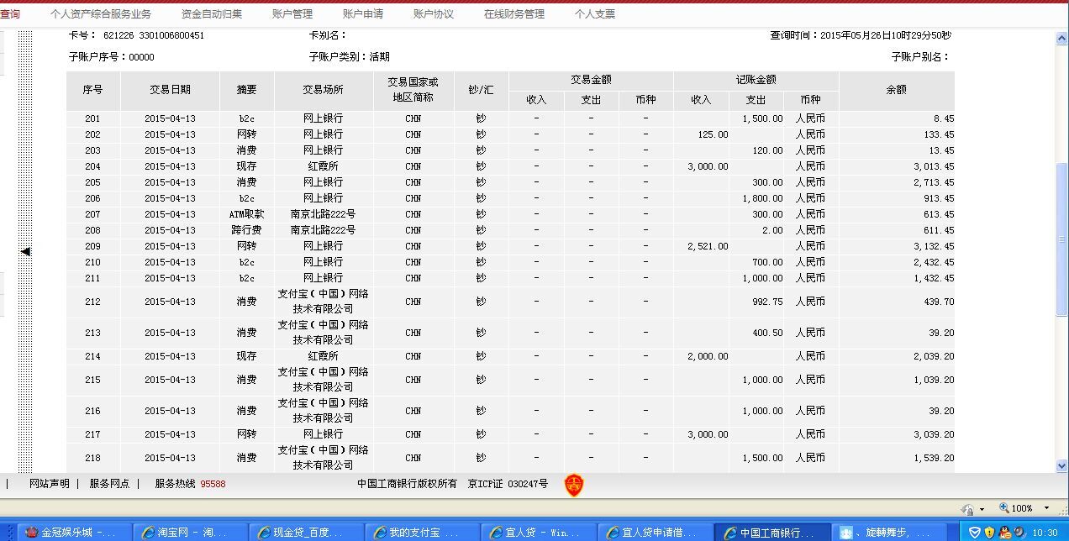Screen dimensions: 1069x541
Task: Open the 个人支票 menu item
Action: tap(595, 14)
